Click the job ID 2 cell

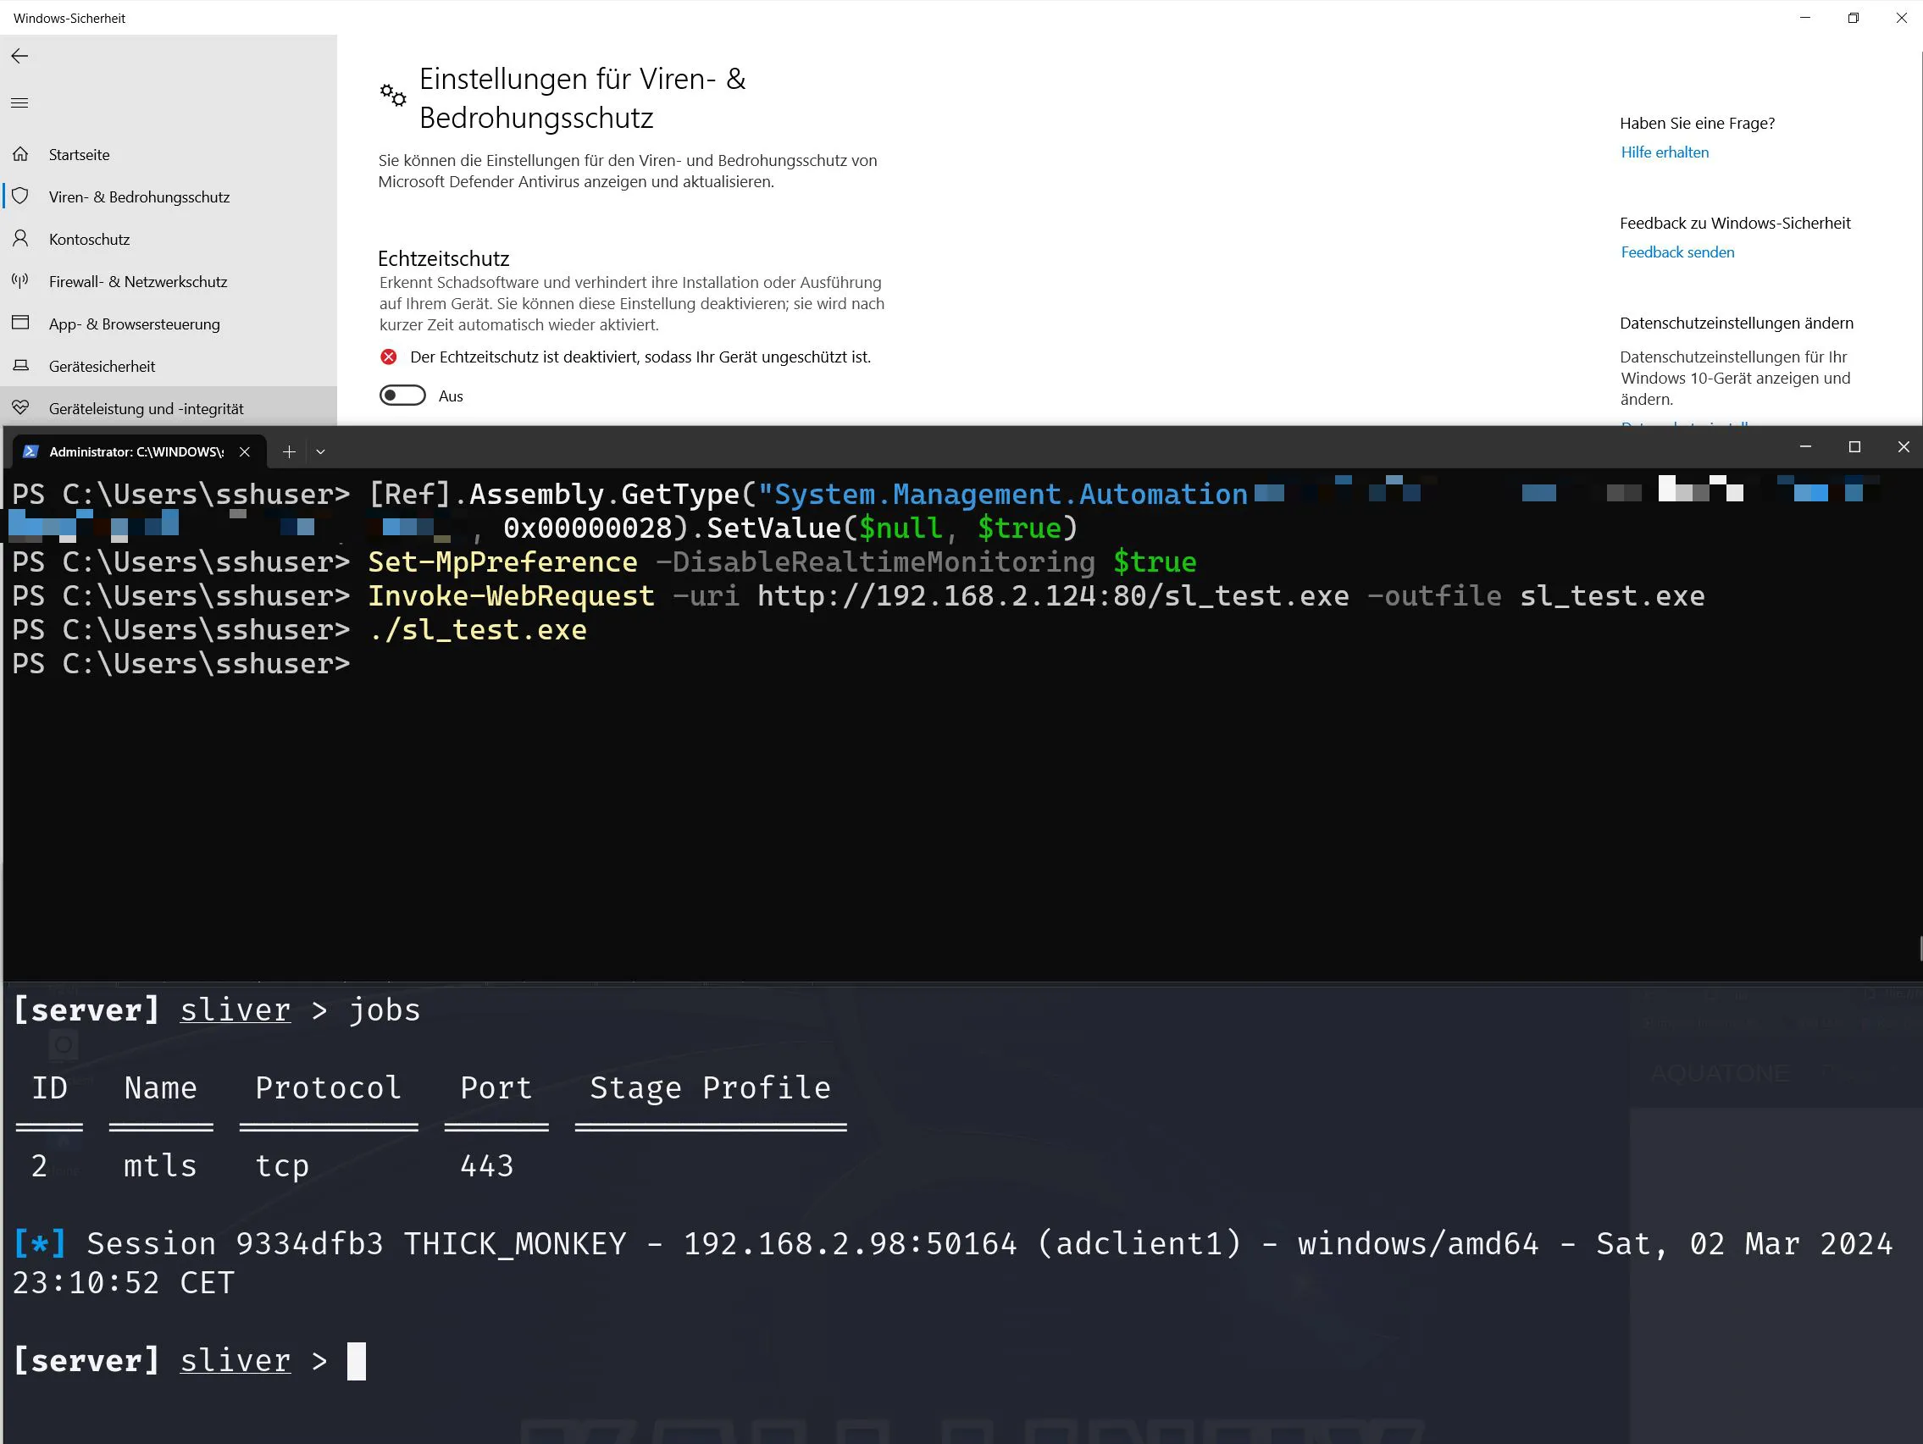click(39, 1166)
